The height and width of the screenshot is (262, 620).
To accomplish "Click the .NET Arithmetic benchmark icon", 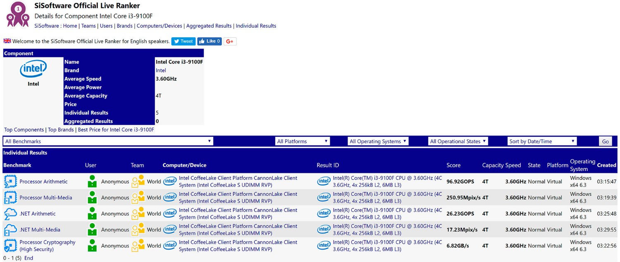I will pos(10,214).
